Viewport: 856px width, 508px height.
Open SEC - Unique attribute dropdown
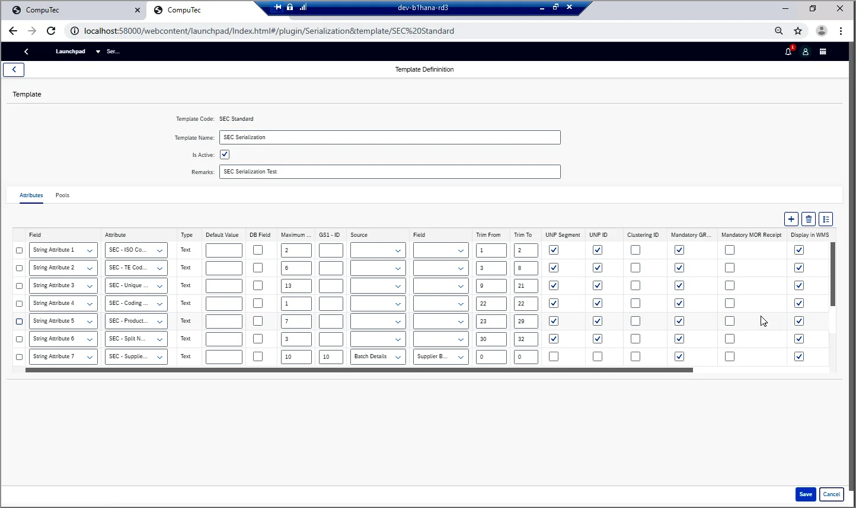point(159,286)
